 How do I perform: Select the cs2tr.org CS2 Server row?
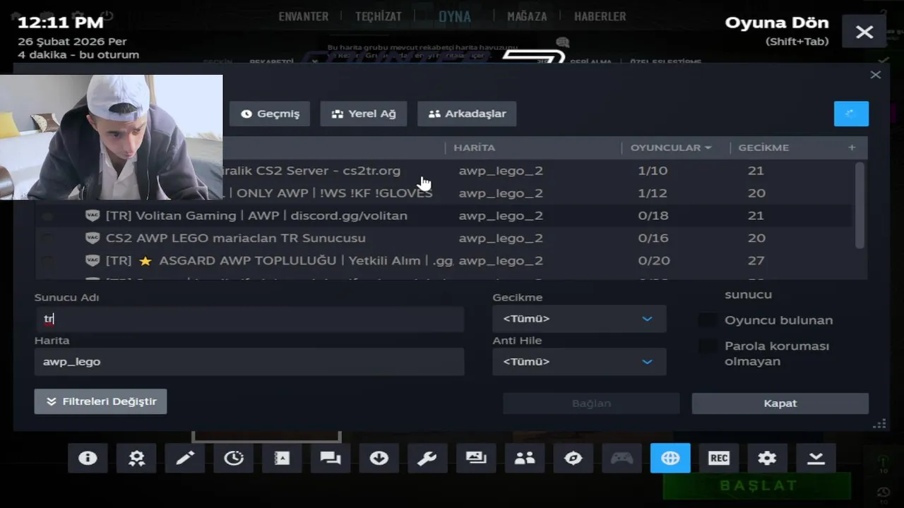444,171
